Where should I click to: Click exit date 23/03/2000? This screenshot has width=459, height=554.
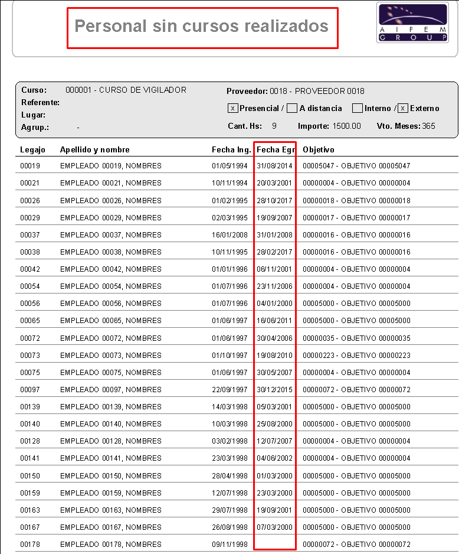click(x=274, y=493)
